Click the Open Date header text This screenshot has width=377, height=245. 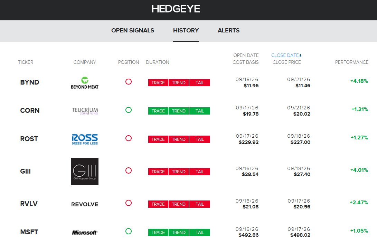[246, 55]
